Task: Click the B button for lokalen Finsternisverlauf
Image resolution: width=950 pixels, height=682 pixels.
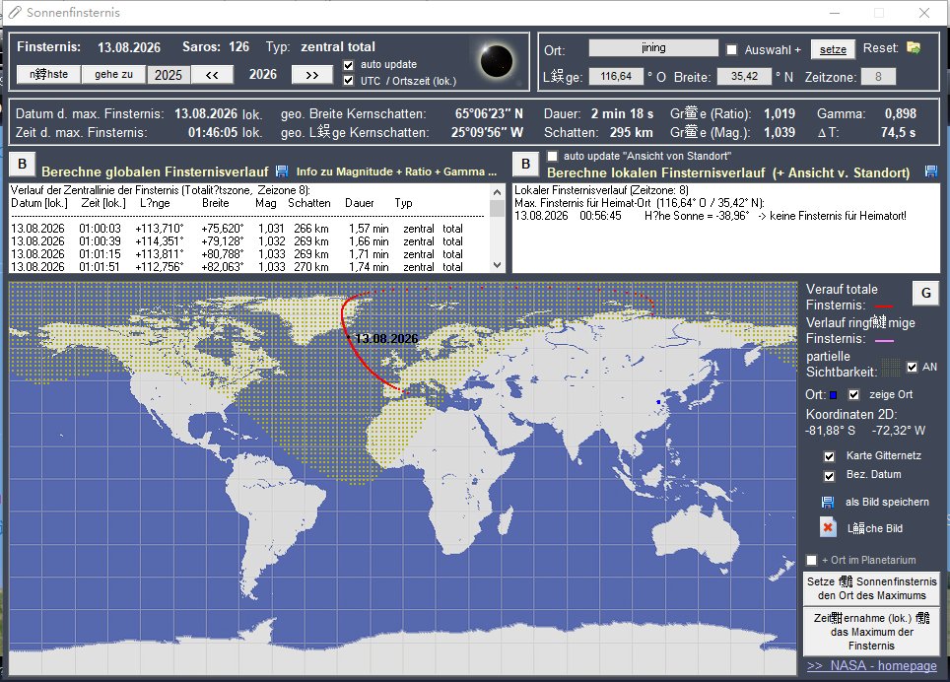Action: coord(526,165)
